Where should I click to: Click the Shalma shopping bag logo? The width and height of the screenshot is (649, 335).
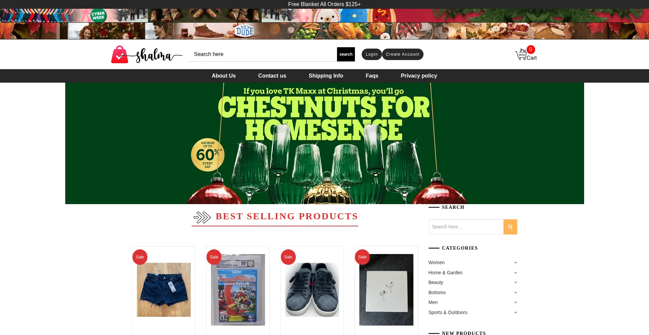pos(147,54)
